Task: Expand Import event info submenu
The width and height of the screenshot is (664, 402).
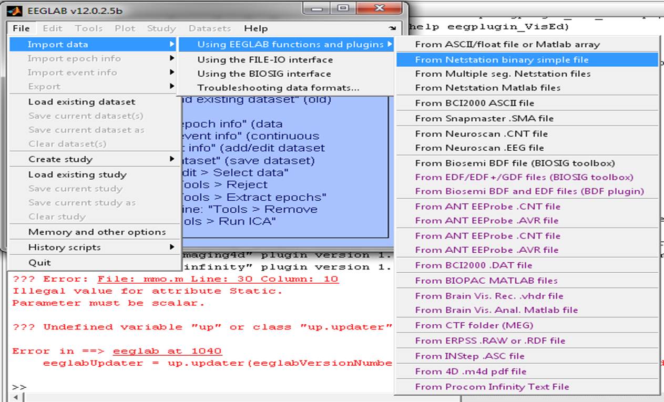Action: pyautogui.click(x=95, y=73)
